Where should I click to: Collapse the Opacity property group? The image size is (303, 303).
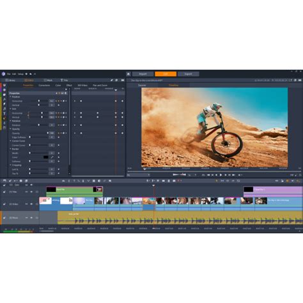point(10,129)
